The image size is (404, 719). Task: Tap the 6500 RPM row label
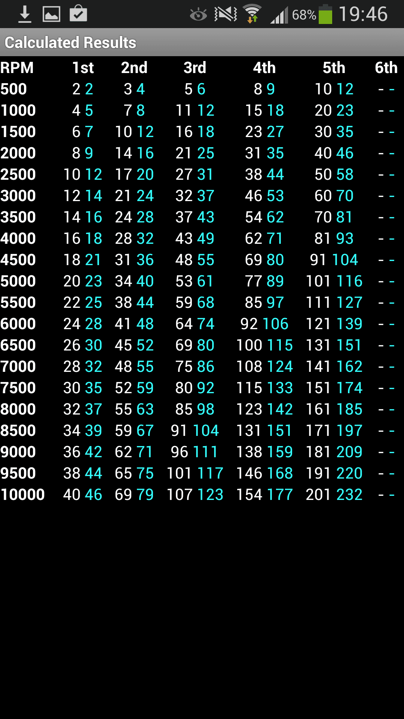(18, 345)
